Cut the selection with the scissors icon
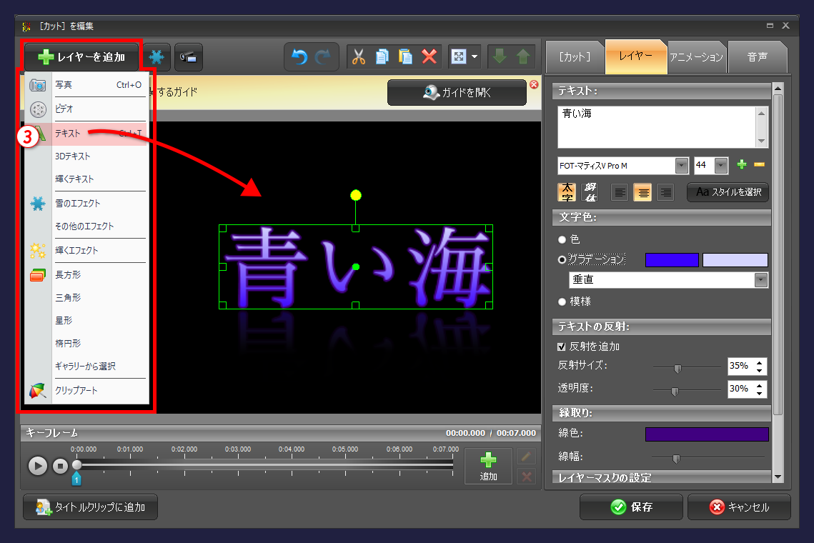Image resolution: width=814 pixels, height=543 pixels. coord(359,57)
